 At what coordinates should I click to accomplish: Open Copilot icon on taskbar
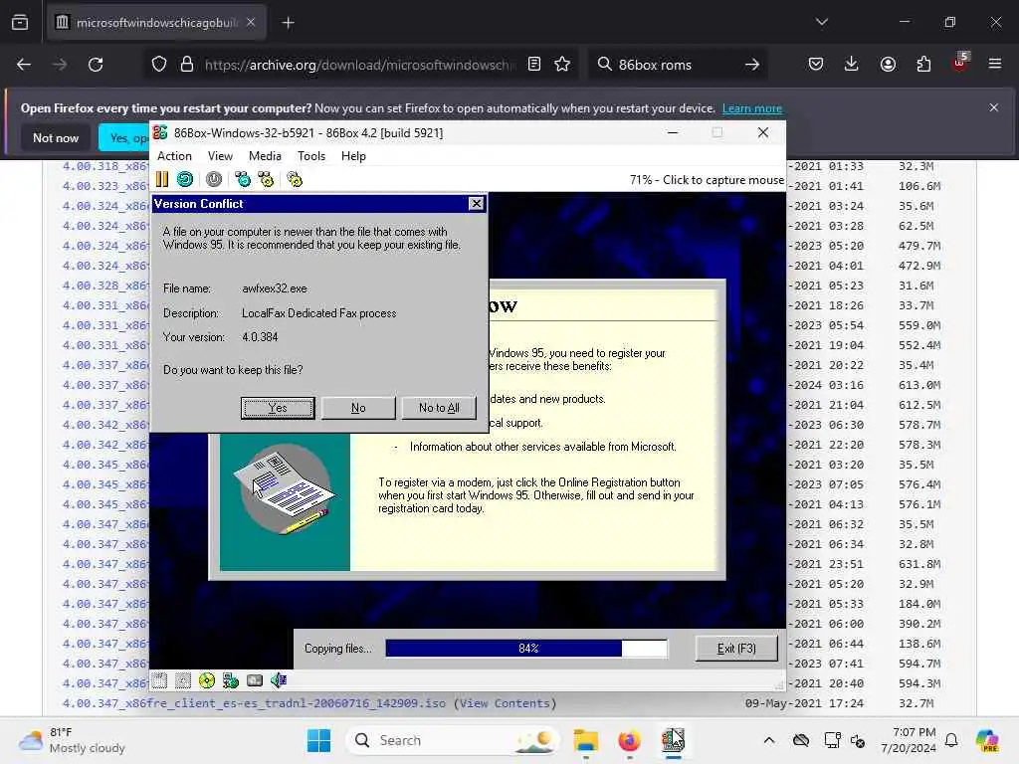[987, 740]
